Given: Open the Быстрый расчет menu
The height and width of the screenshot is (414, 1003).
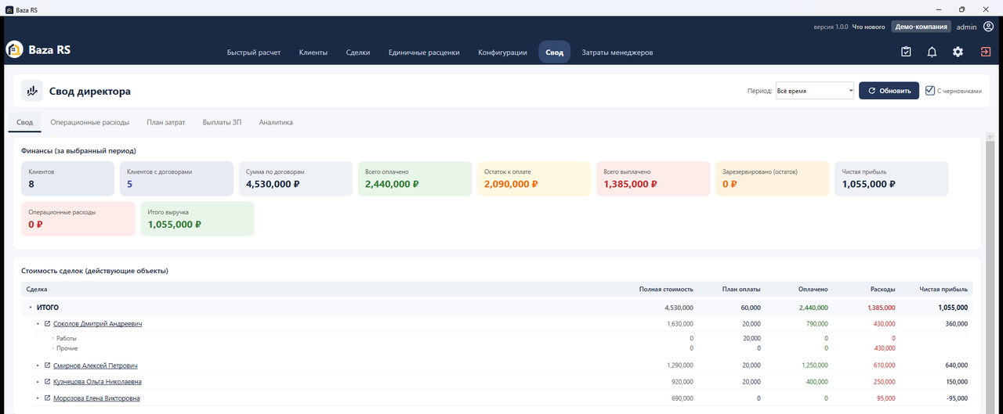Looking at the screenshot, I should 254,52.
